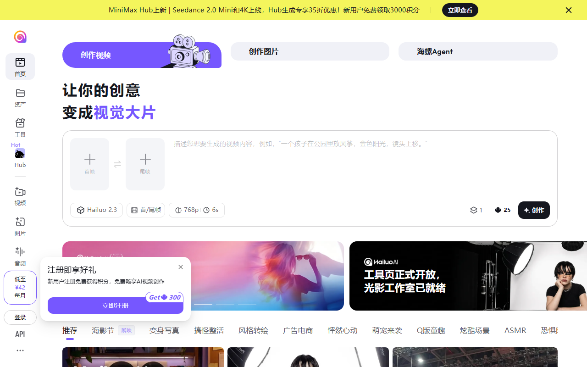The height and width of the screenshot is (367, 587).
Task: Select the ASMR category tab
Action: 515,330
